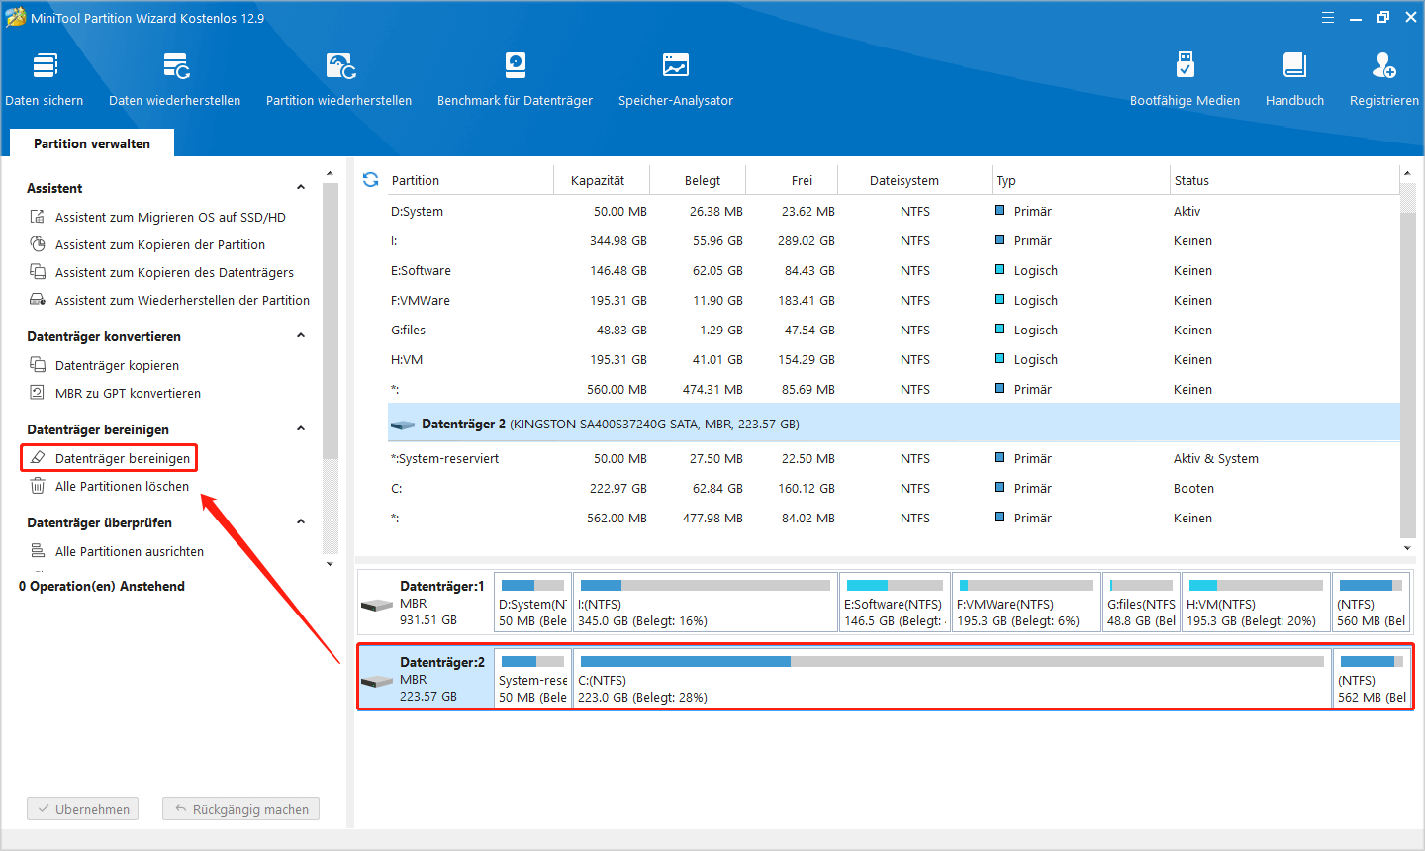The image size is (1425, 851).
Task: Select C:(NTFS) partition usage bar on disk 2
Action: 952,661
